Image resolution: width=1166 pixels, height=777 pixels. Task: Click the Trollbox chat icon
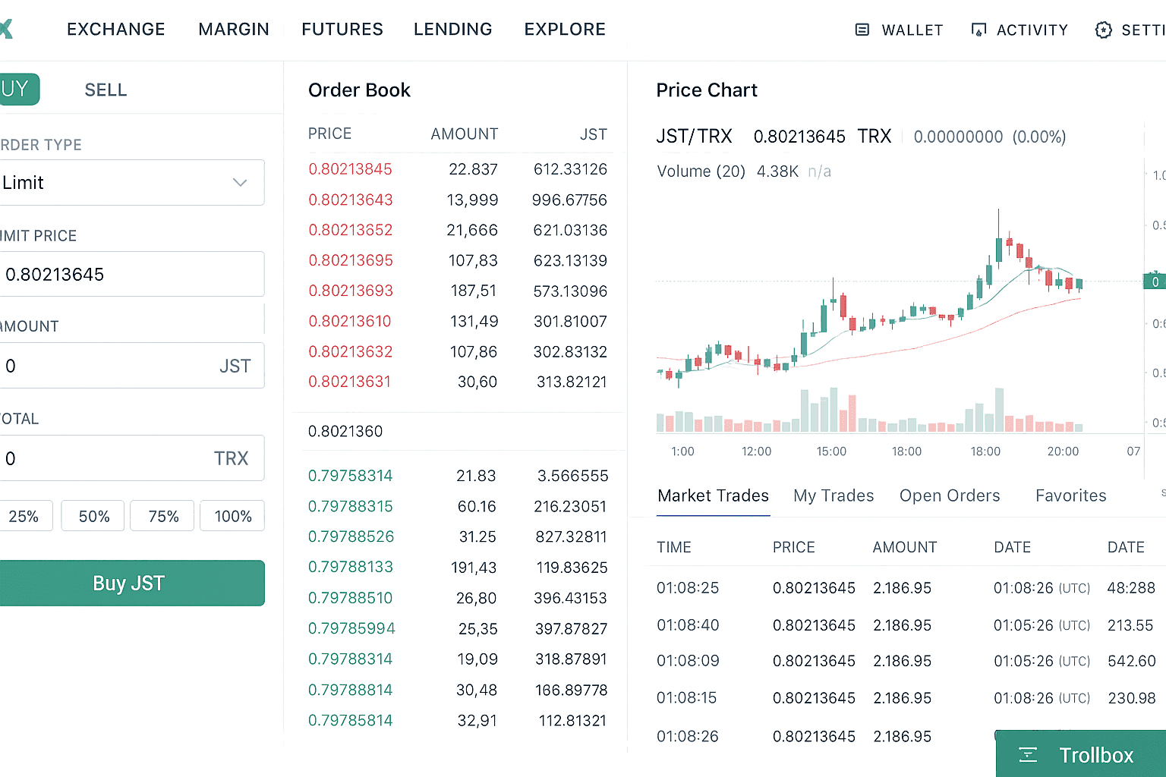(x=1028, y=754)
